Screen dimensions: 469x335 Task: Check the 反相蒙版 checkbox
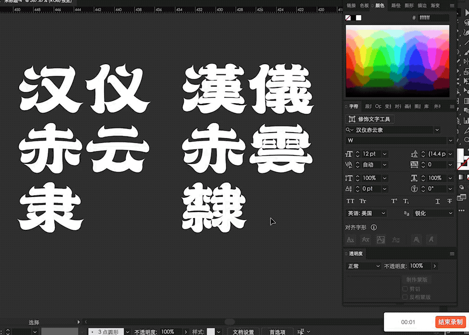coord(405,297)
